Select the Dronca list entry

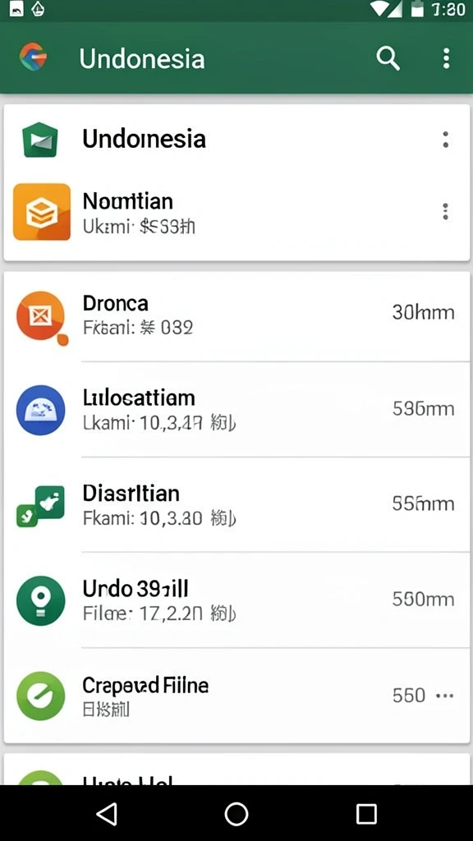(x=236, y=315)
